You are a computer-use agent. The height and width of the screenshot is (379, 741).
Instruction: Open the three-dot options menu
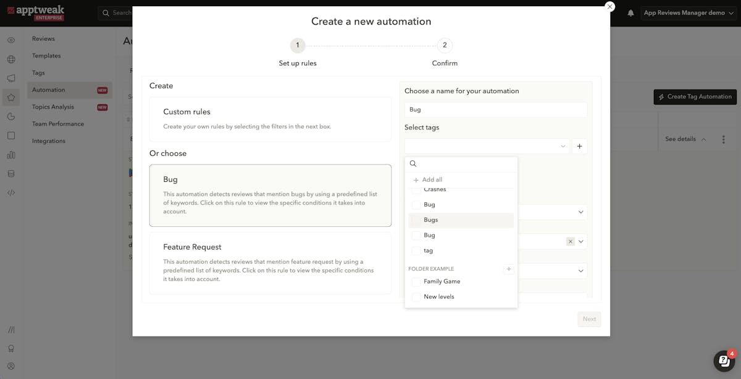723,139
